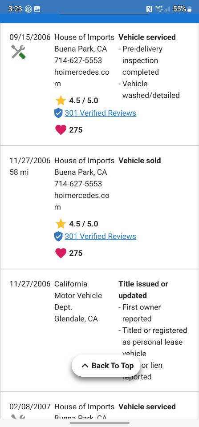This screenshot has width=199, height=427.
Task: Select the Title issued or updated heading
Action: point(143,290)
